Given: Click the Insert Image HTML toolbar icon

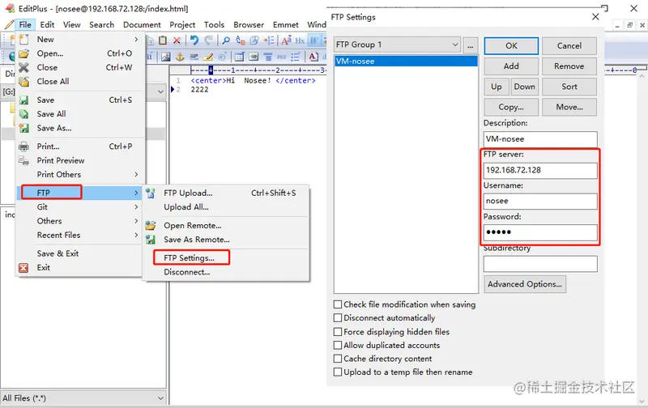Looking at the screenshot, I should 166,57.
